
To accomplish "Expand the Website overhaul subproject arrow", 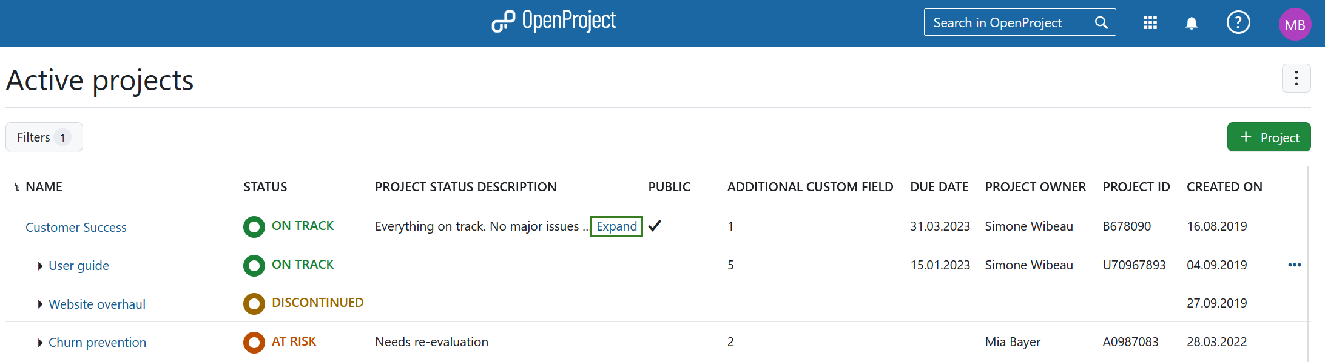I will 40,304.
